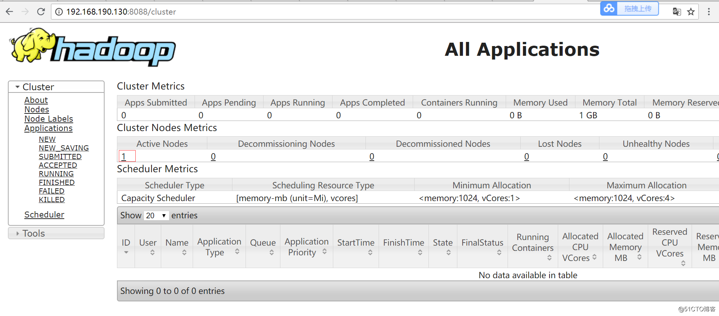This screenshot has height=316, width=719.
Task: Filter applications by ACCEPTED state
Action: tap(58, 165)
